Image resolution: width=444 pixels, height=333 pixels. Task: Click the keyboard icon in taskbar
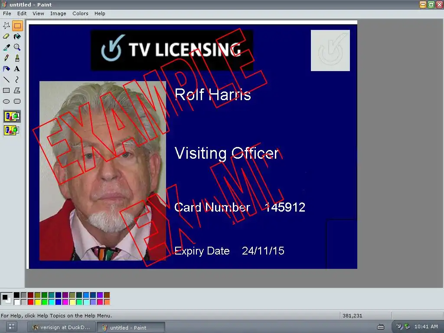381,327
